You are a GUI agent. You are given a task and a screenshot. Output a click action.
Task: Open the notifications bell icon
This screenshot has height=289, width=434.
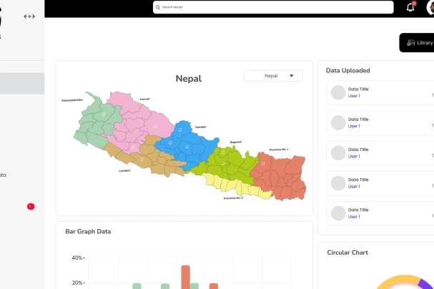point(410,7)
